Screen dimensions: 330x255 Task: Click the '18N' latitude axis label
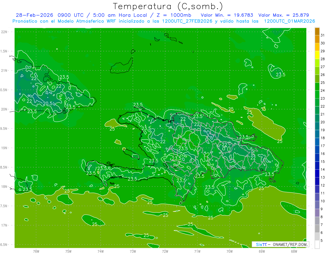pos(4,187)
